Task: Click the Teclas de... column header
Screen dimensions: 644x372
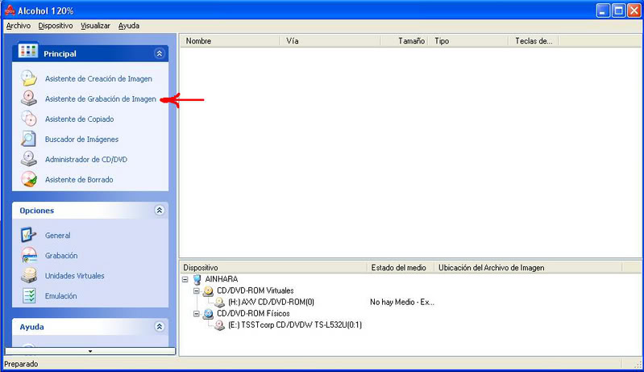Action: (x=534, y=40)
